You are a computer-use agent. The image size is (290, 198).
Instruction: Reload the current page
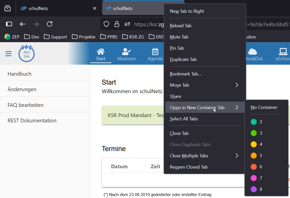(x=50, y=24)
